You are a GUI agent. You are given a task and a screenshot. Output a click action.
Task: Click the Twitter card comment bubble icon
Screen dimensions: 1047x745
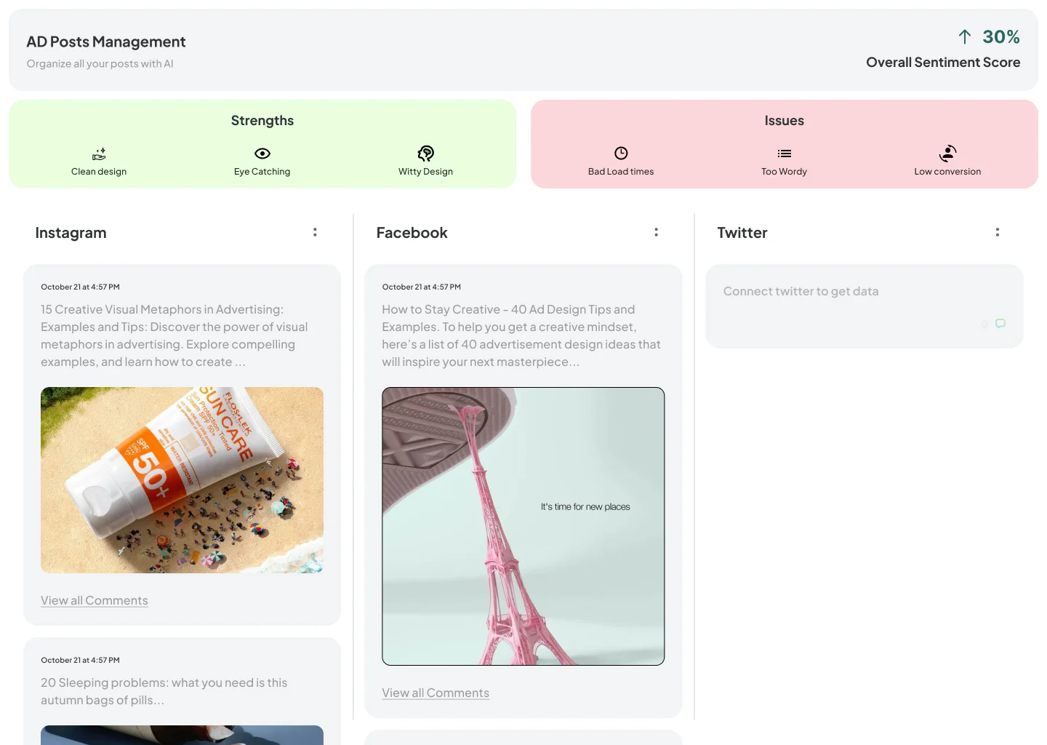tap(1000, 323)
